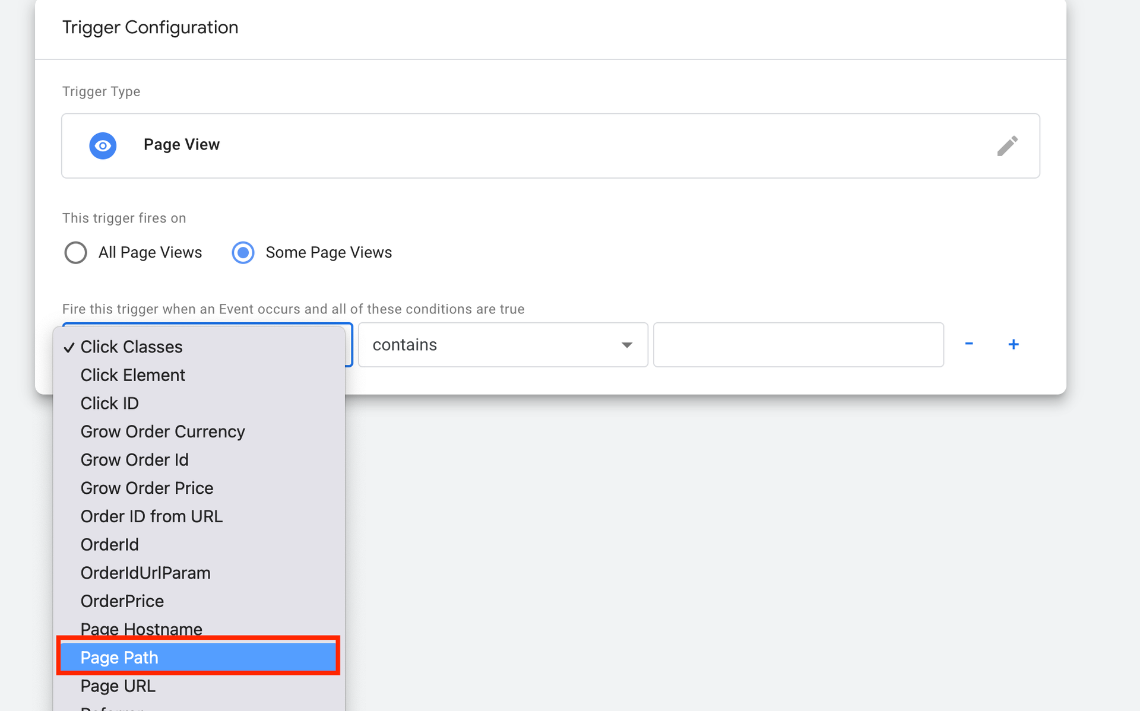The image size is (1140, 711).
Task: Pick Click ID from the list
Action: (x=109, y=404)
